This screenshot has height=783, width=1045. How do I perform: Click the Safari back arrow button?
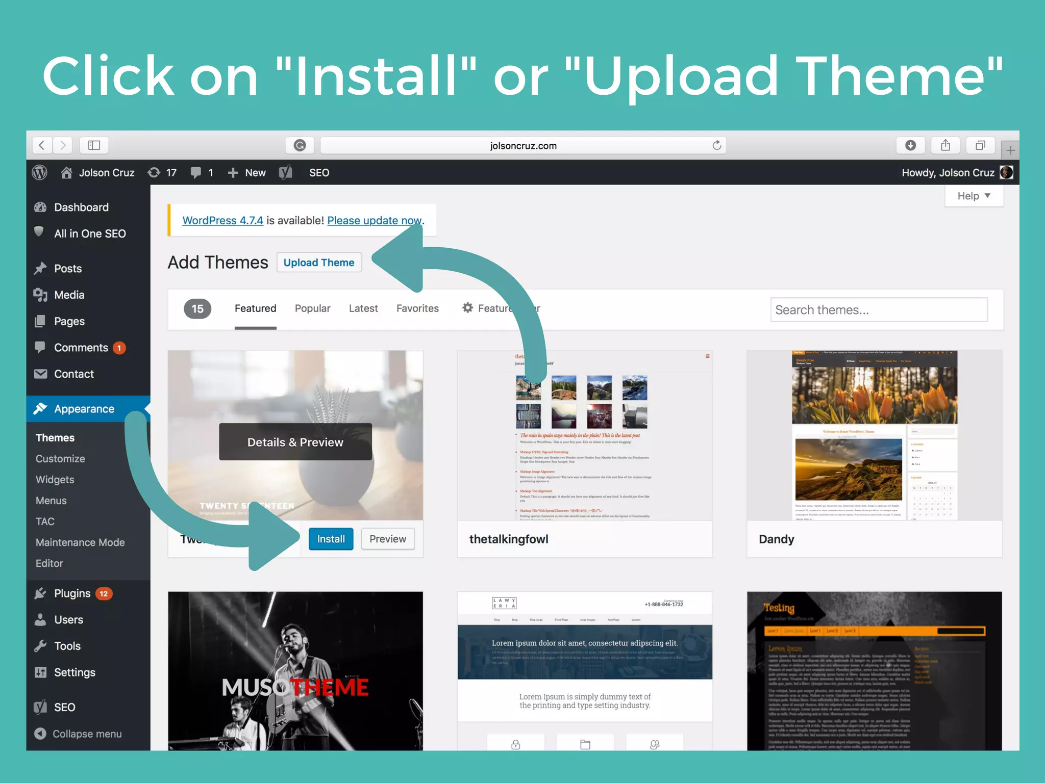(x=42, y=145)
